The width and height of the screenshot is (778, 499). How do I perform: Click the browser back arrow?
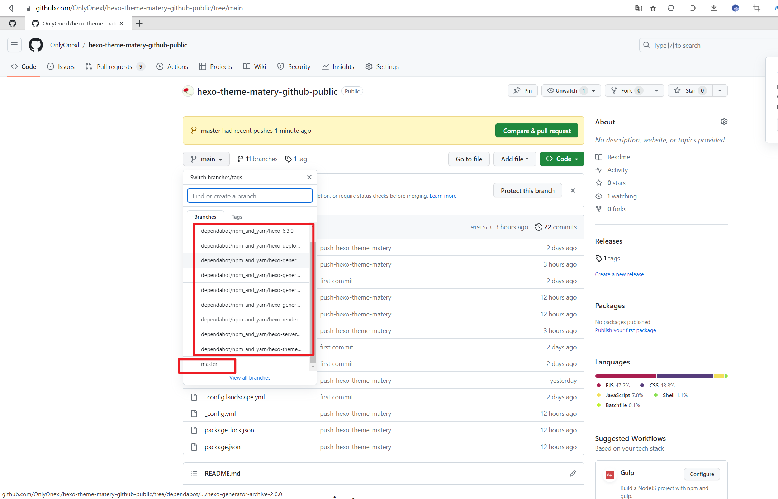(11, 8)
